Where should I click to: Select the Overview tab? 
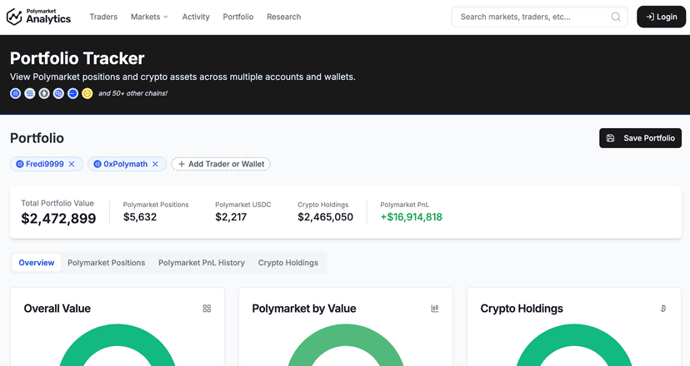[37, 263]
